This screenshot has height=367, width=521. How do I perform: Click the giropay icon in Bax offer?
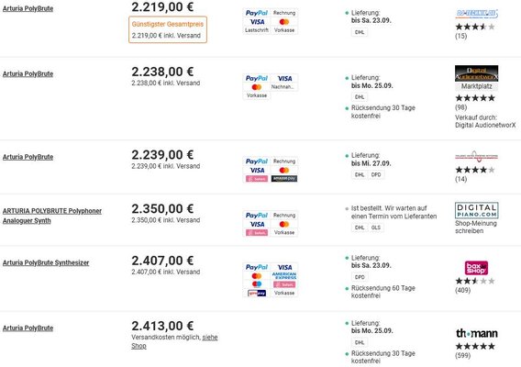coord(257,294)
